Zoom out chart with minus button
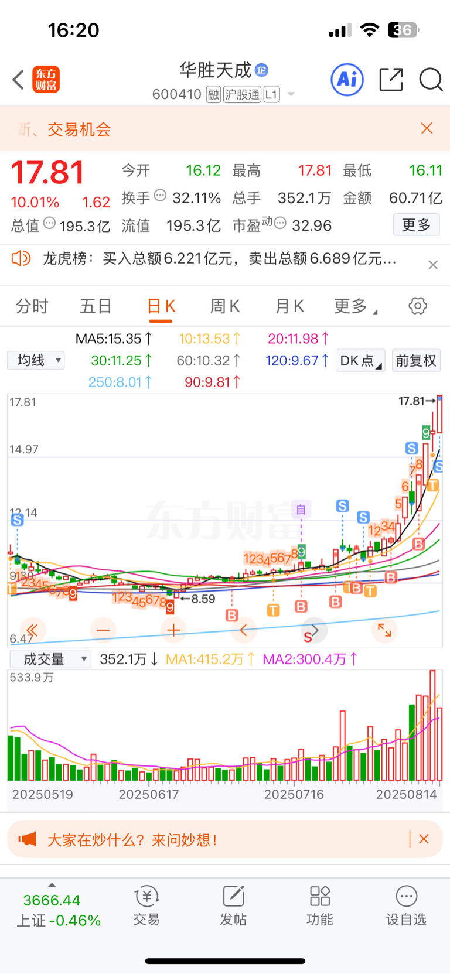 [x=103, y=630]
